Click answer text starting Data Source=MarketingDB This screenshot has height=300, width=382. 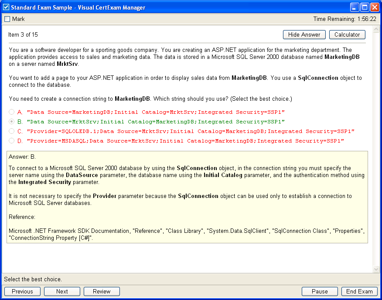156,112
